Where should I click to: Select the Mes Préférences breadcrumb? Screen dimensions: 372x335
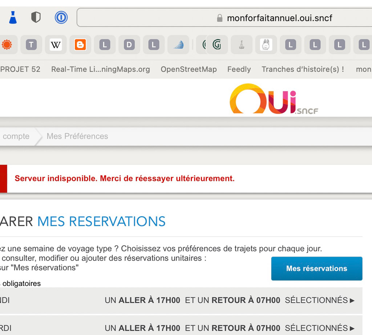coord(77,136)
